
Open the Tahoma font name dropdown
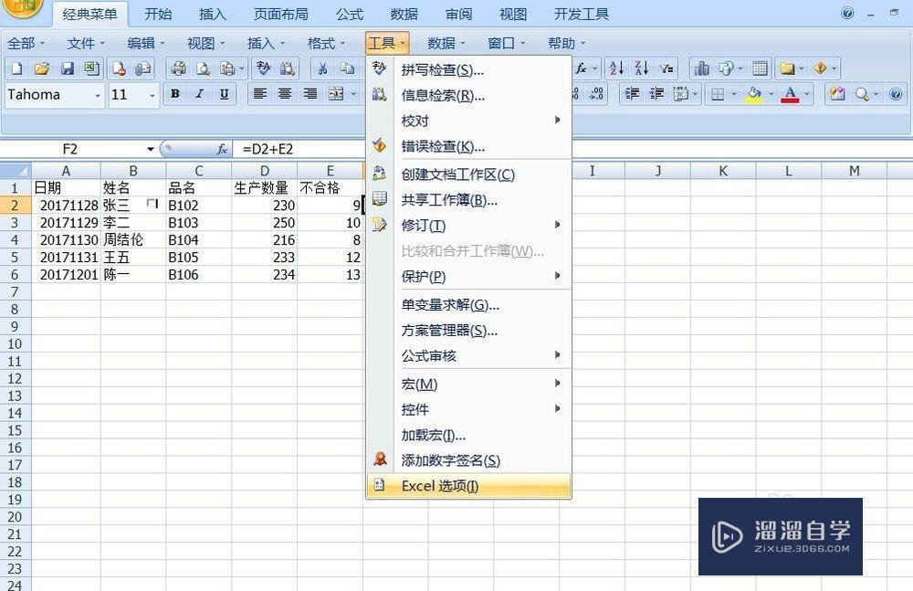(98, 94)
